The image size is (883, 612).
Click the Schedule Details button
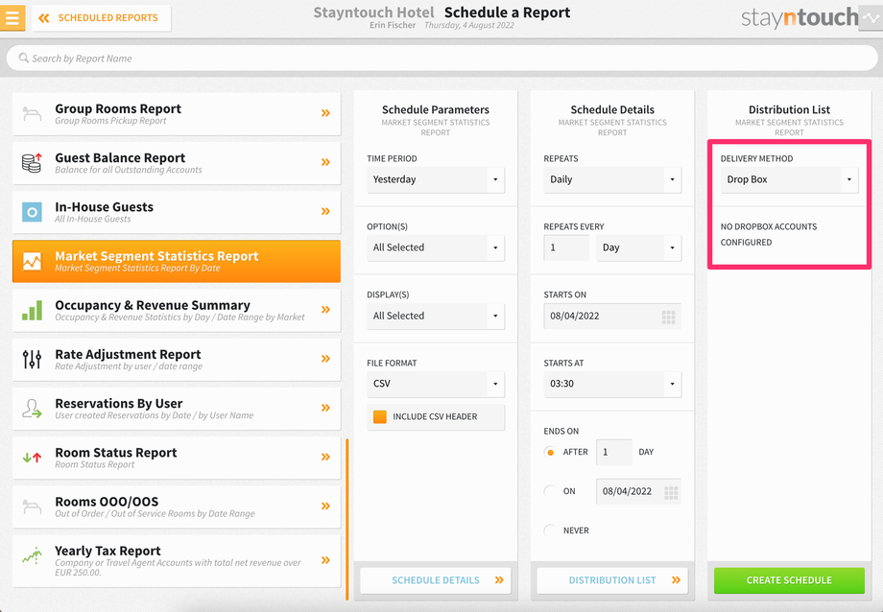tap(436, 580)
